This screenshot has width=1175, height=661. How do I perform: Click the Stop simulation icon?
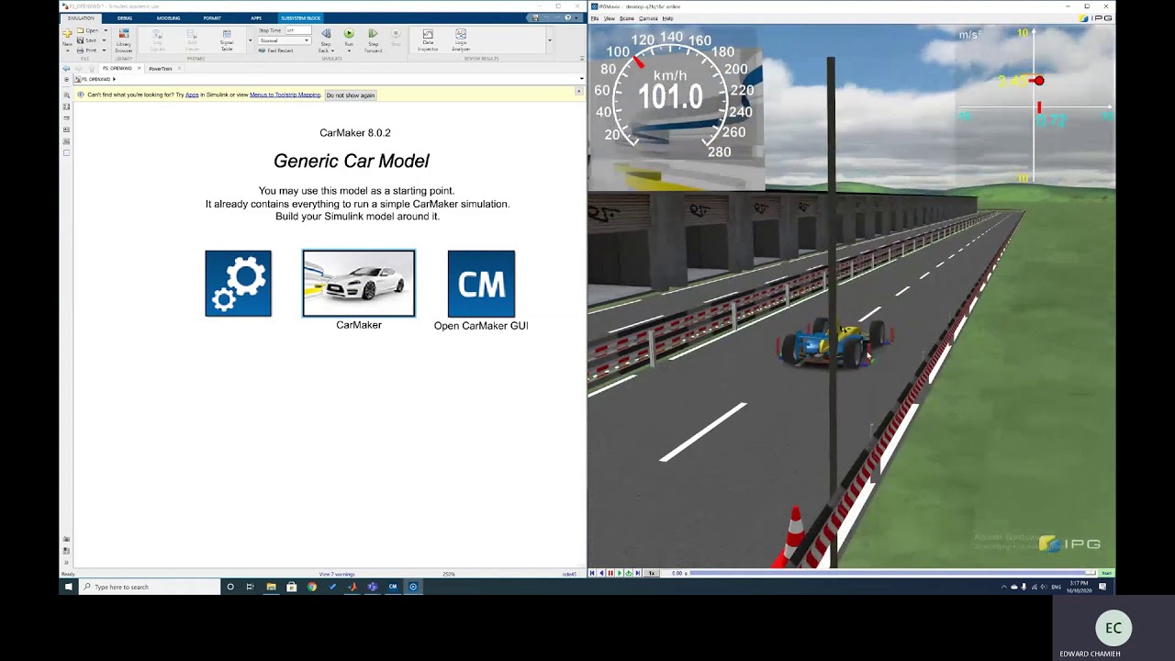point(396,33)
